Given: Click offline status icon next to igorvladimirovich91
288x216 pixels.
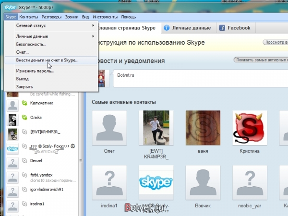Looking at the screenshot, I should [x=24, y=189].
